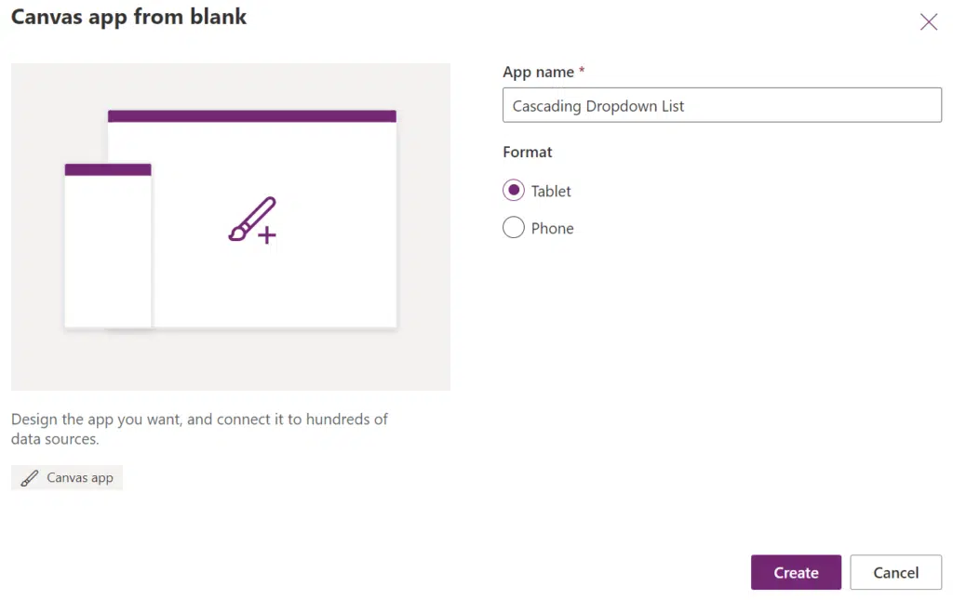Click the Create button
The image size is (953, 600).
point(796,572)
